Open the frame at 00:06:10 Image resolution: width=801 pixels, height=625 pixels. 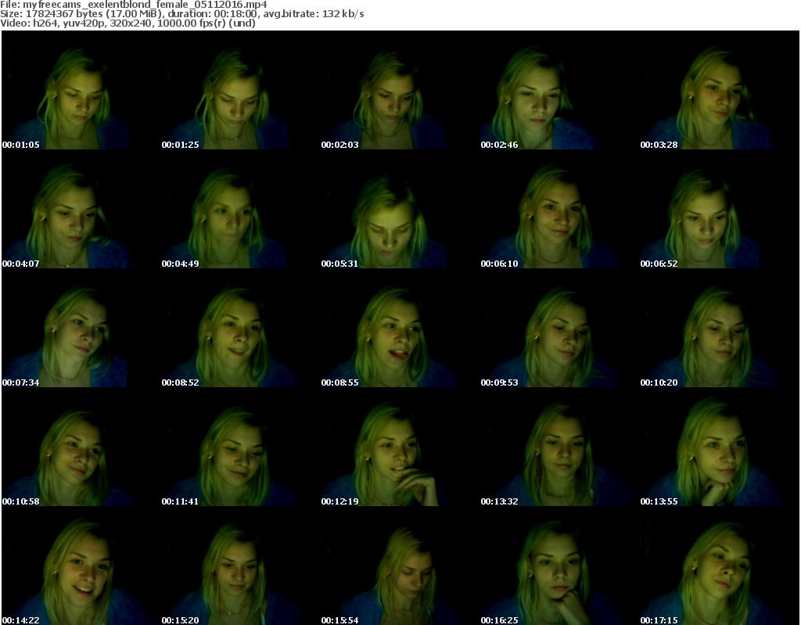pos(559,210)
